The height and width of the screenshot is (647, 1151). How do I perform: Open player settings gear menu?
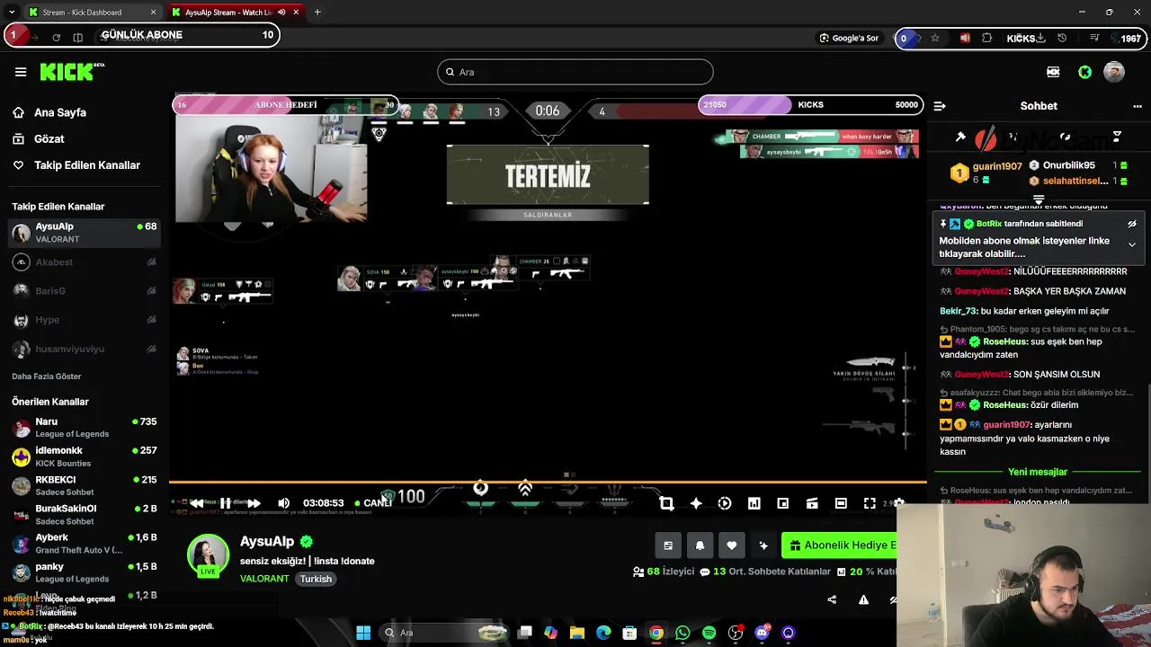[x=898, y=503]
